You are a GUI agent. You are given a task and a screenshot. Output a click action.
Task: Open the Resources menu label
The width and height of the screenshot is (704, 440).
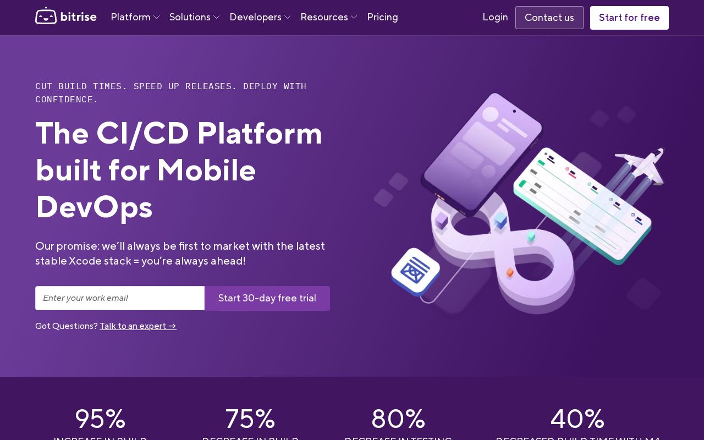[324, 17]
